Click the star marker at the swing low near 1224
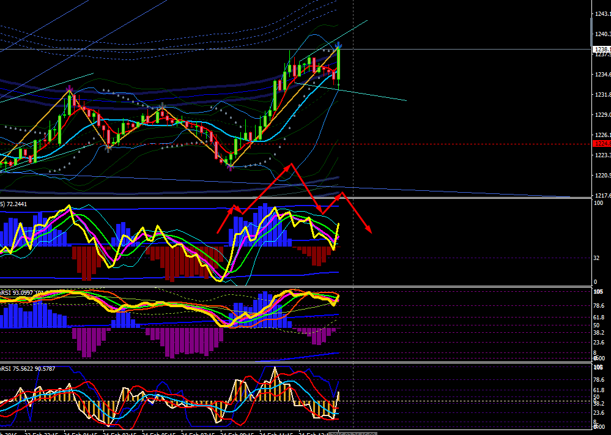This screenshot has width=611, height=435. tap(108, 147)
